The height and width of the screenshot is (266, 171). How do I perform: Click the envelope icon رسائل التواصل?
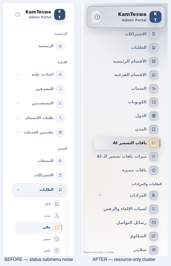(154, 223)
